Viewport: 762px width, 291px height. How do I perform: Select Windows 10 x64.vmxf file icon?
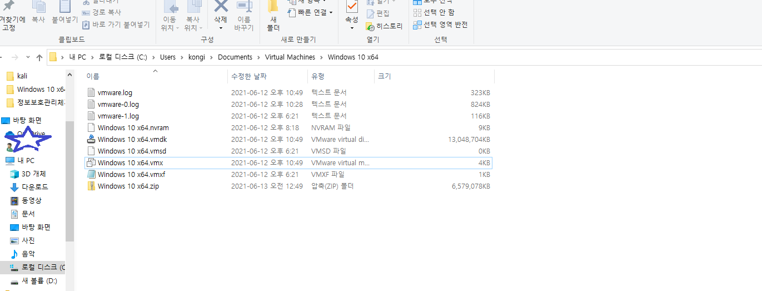click(91, 174)
